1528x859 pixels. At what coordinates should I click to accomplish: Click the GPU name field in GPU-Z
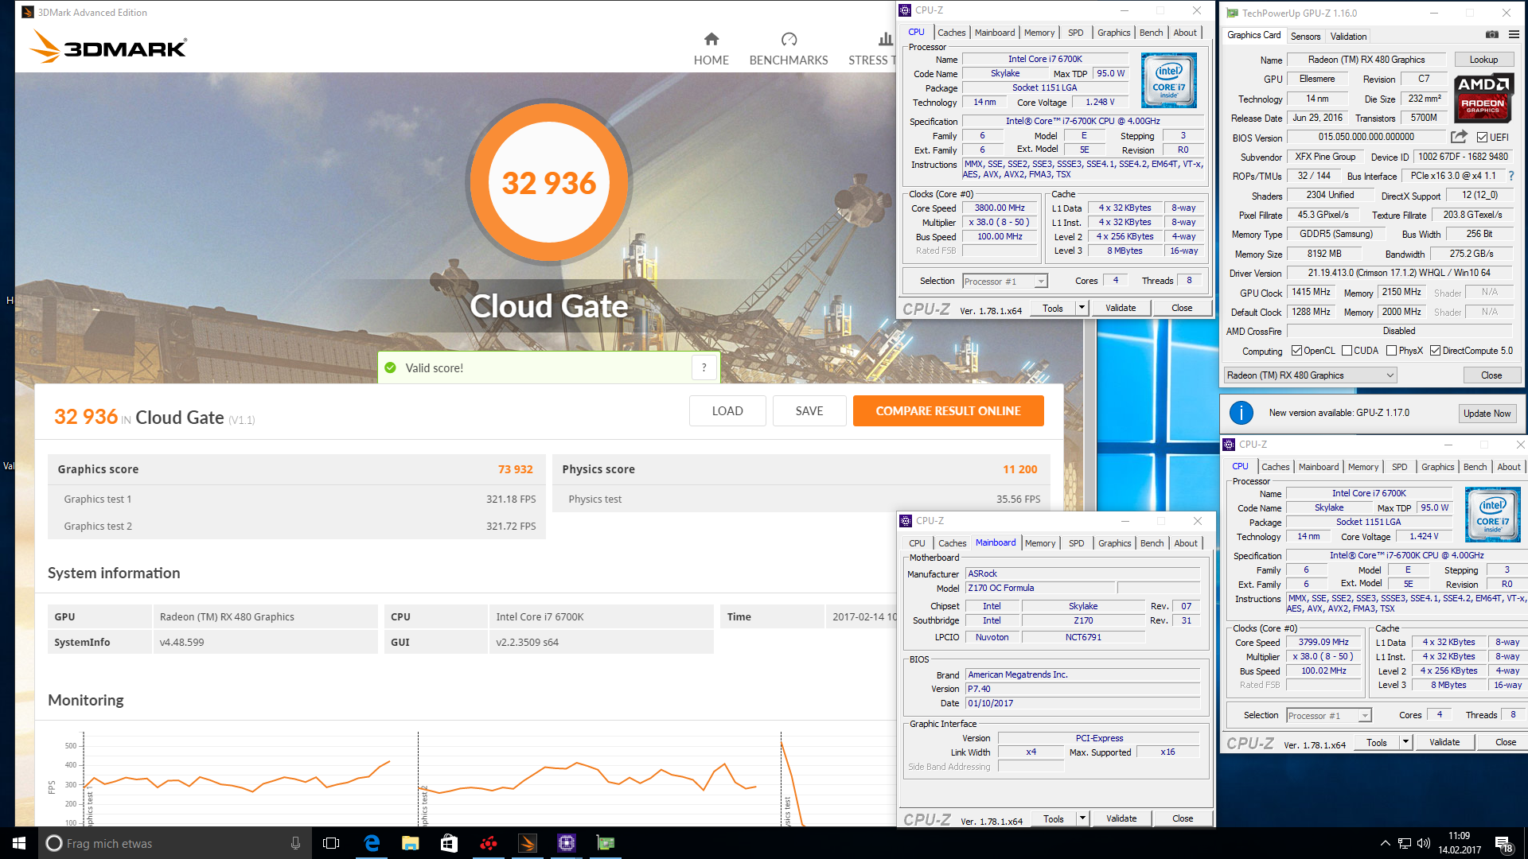(x=1366, y=60)
